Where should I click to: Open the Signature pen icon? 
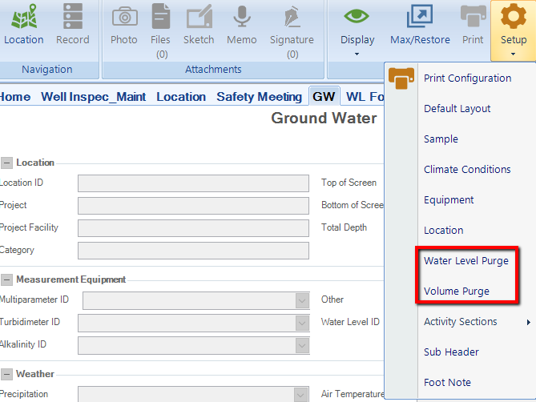pyautogui.click(x=292, y=16)
